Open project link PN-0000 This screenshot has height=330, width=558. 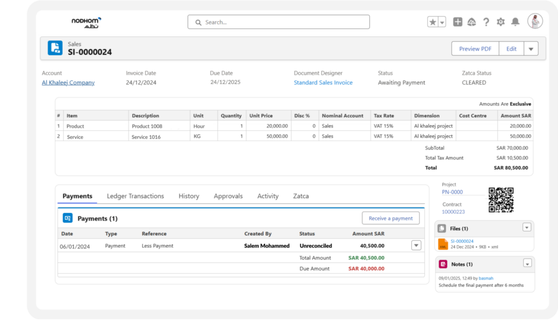(x=452, y=192)
